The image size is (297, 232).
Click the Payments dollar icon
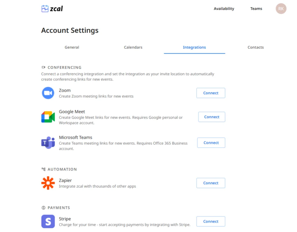coord(44,208)
